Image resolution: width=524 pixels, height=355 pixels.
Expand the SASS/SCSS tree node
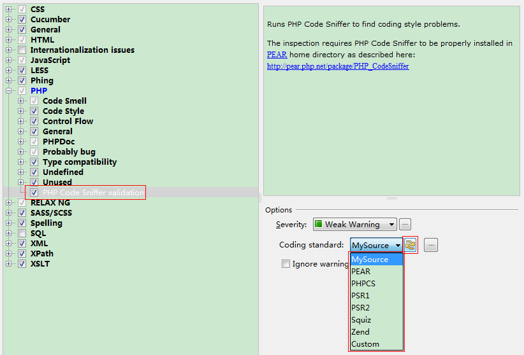tap(9, 213)
